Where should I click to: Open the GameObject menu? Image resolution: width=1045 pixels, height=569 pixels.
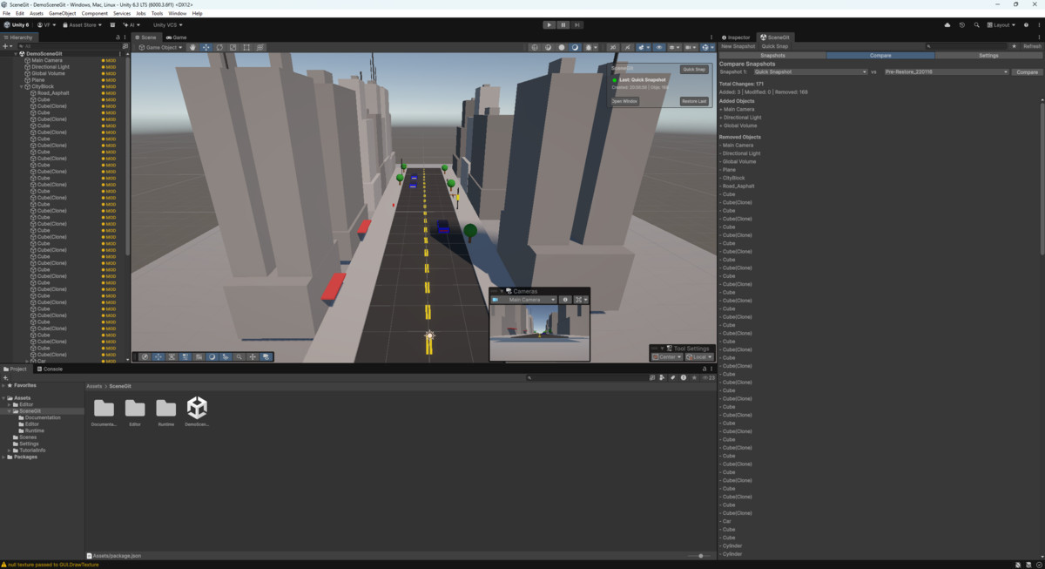[62, 14]
